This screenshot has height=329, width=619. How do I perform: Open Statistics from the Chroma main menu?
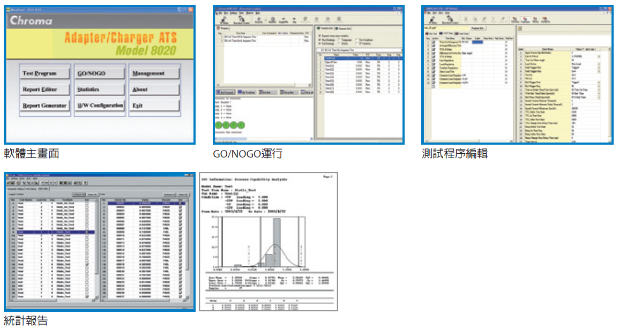(x=100, y=89)
